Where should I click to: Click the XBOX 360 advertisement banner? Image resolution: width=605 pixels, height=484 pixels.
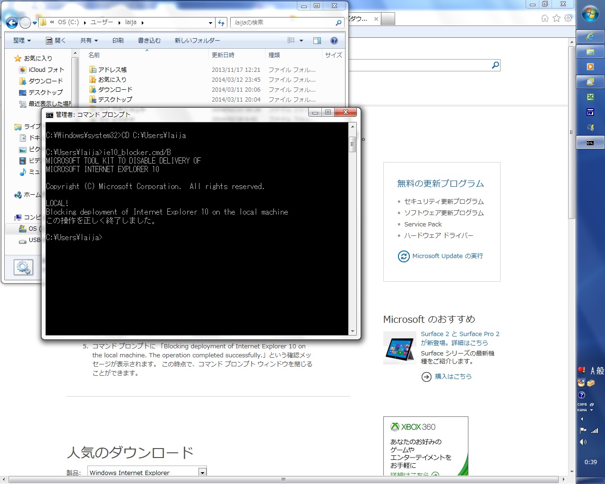click(426, 446)
